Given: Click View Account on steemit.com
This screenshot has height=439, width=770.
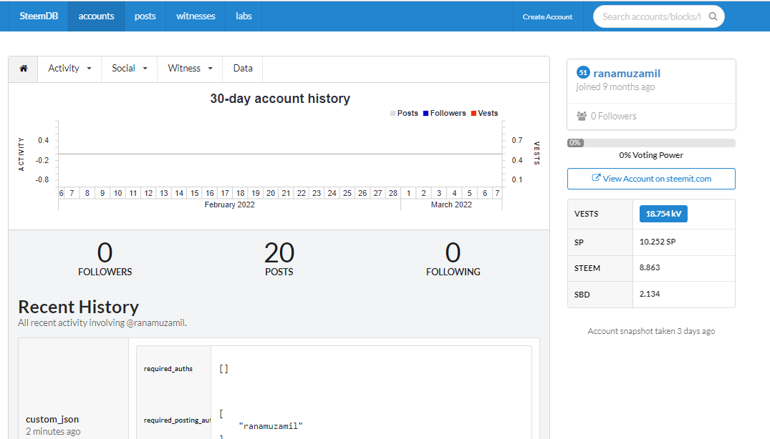Looking at the screenshot, I should click(x=651, y=179).
